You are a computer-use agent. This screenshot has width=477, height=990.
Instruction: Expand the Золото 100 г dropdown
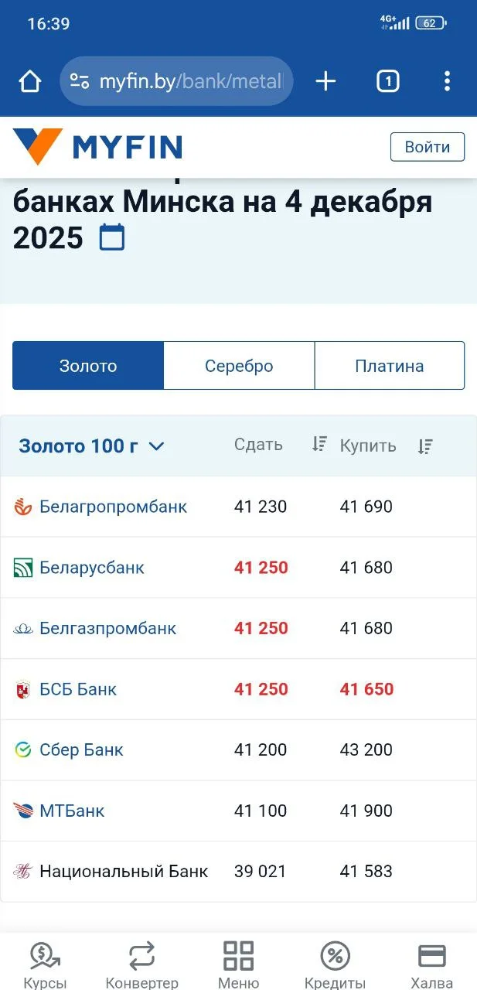point(93,446)
